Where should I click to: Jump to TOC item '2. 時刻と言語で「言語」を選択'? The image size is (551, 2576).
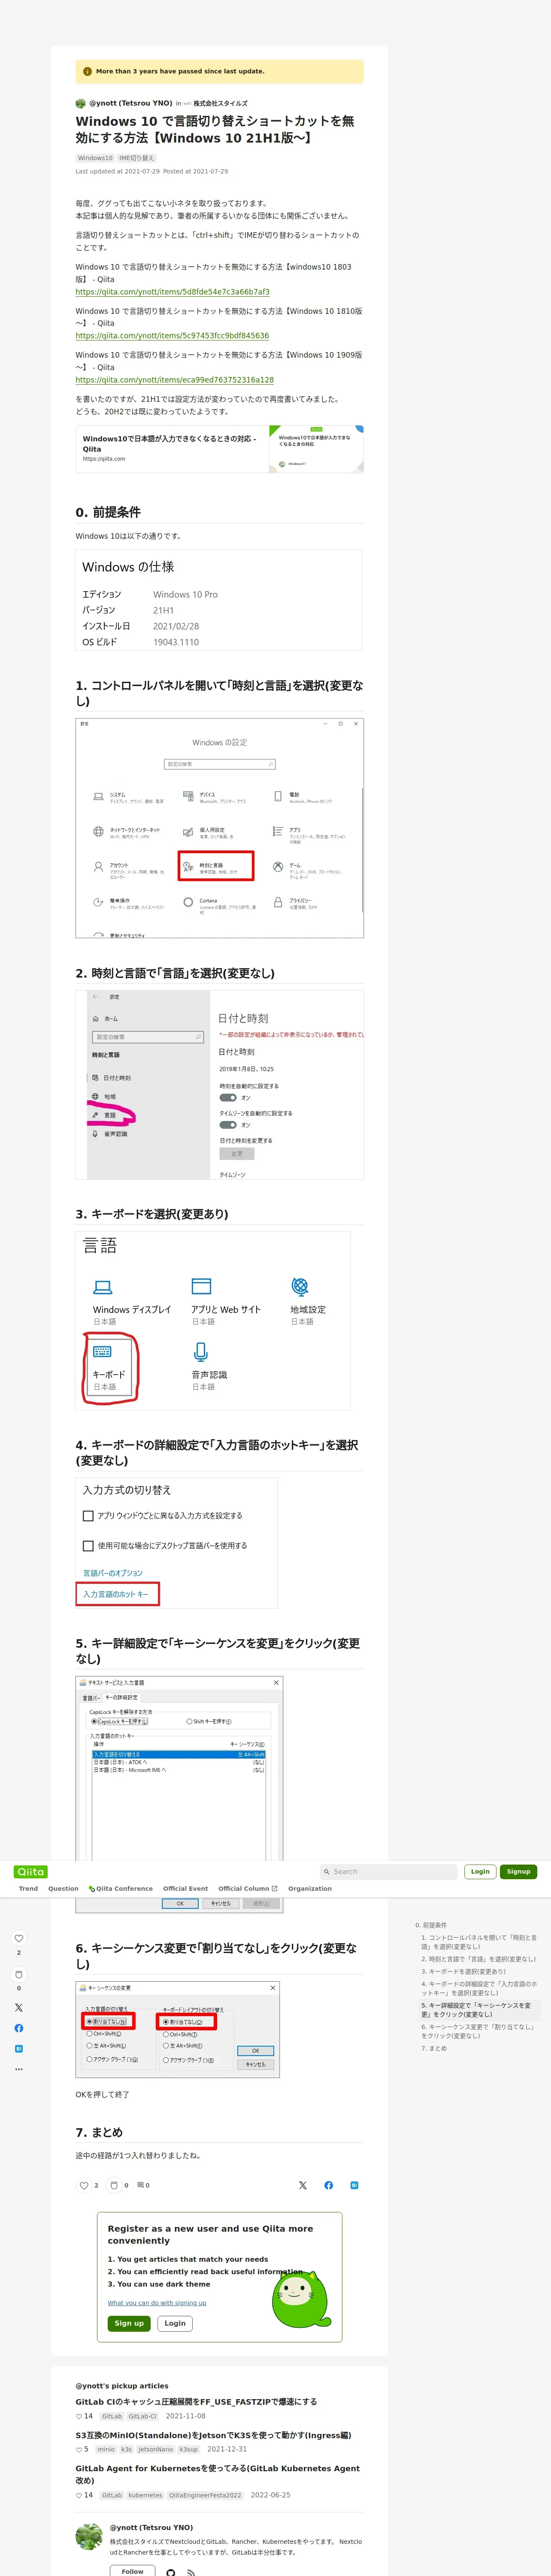tap(478, 1959)
